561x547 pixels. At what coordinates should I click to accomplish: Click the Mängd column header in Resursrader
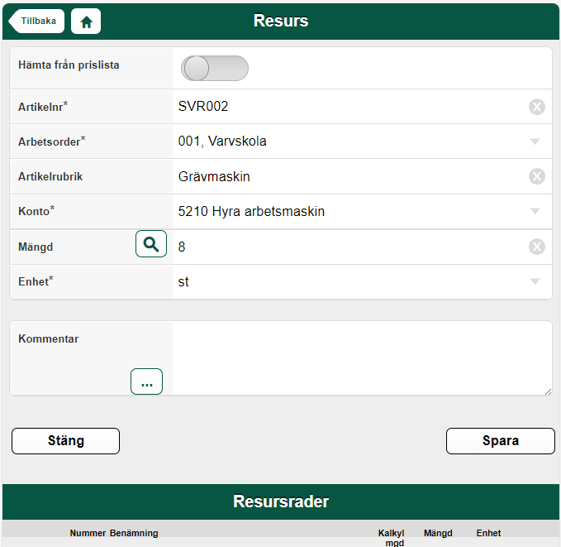(438, 533)
